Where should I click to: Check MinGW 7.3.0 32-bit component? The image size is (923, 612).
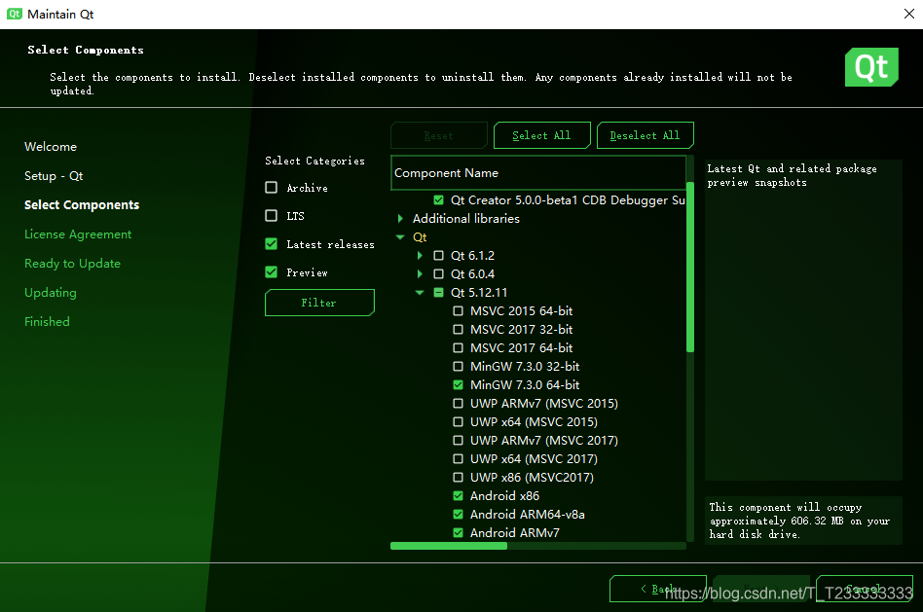click(x=458, y=367)
